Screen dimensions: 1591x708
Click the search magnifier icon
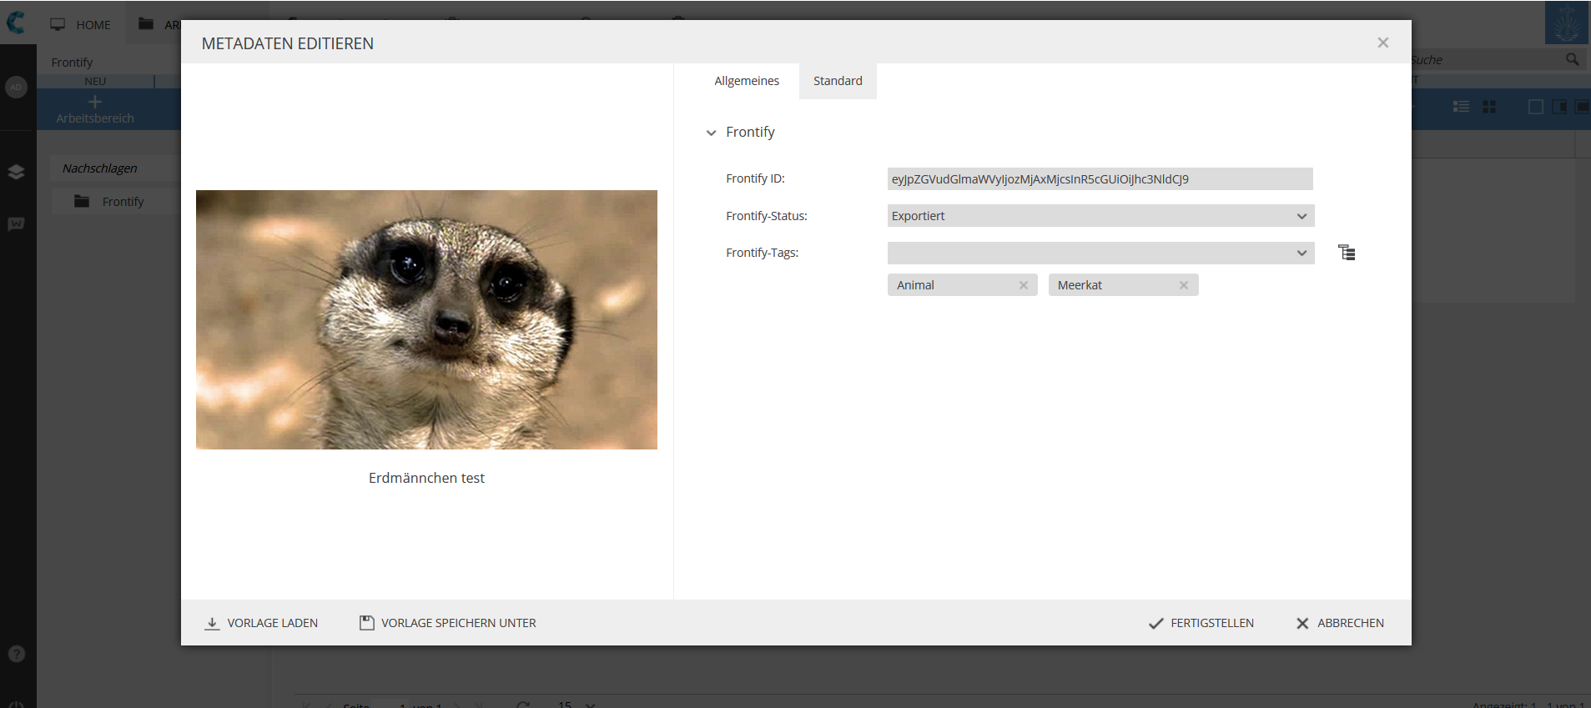(1572, 59)
